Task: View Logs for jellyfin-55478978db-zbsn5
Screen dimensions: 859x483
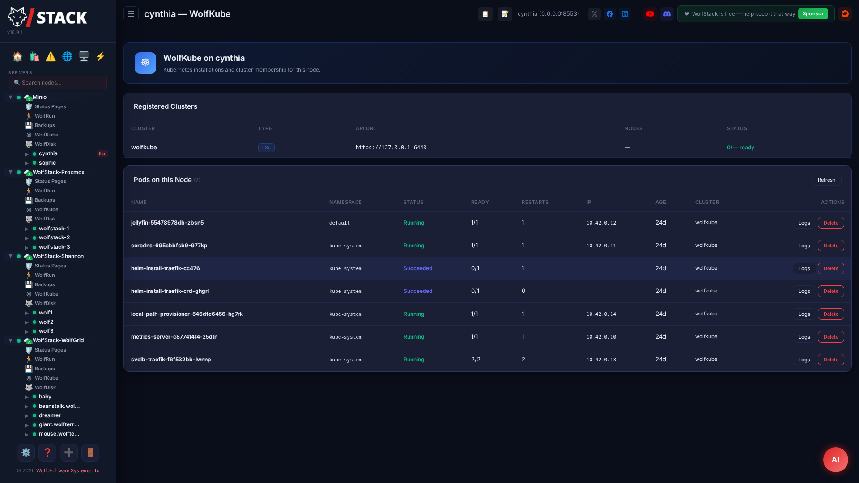Action: coord(804,223)
